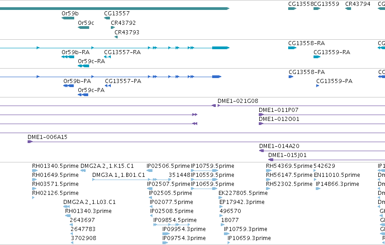Select the IP14866.3prime EST feature
Image resolution: width=385 pixels, height=245 pixels.
click(318, 189)
